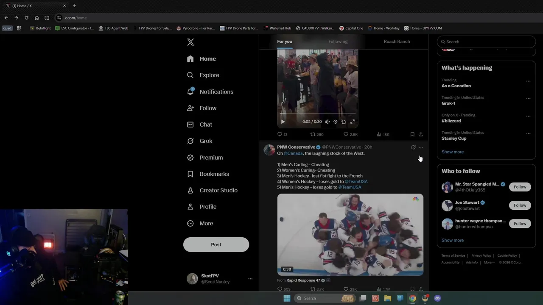This screenshot has width=543, height=305.
Task: Open more options on PNW Conservative post
Action: pyautogui.click(x=421, y=147)
